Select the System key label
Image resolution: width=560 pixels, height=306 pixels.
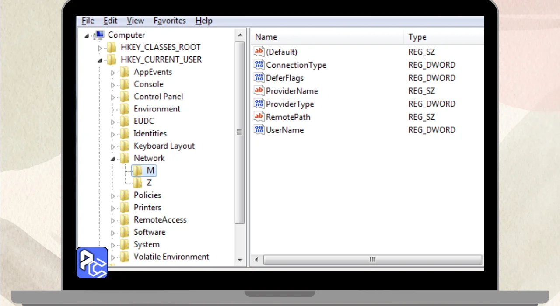(x=147, y=244)
